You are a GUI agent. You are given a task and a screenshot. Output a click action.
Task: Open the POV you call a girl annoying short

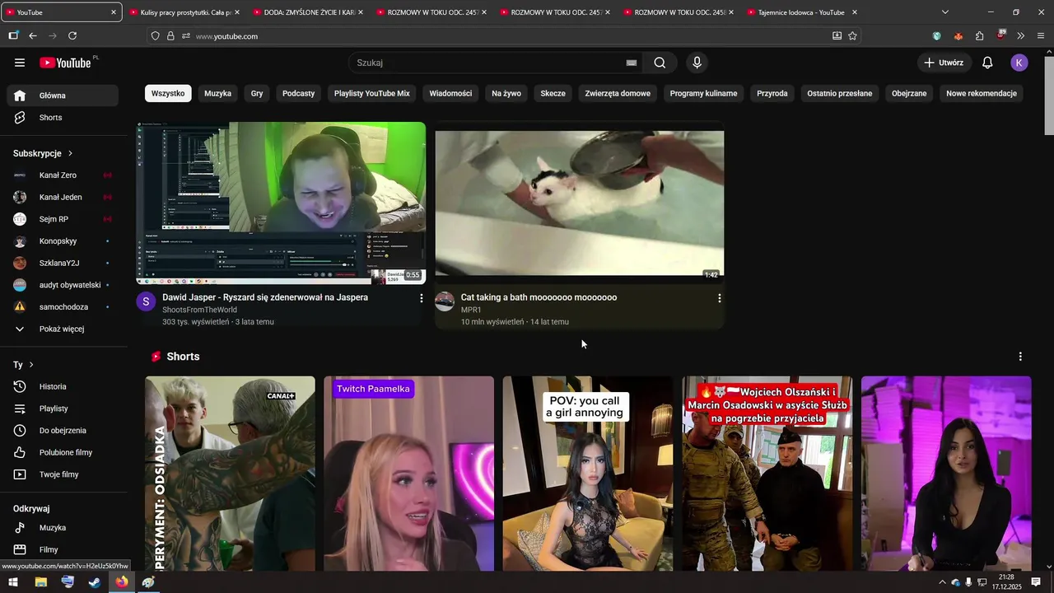pyautogui.click(x=588, y=474)
